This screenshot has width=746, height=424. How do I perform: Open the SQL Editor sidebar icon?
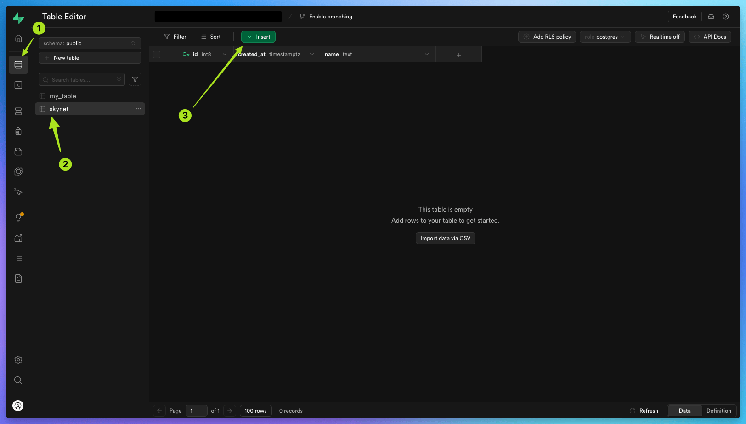click(x=18, y=85)
